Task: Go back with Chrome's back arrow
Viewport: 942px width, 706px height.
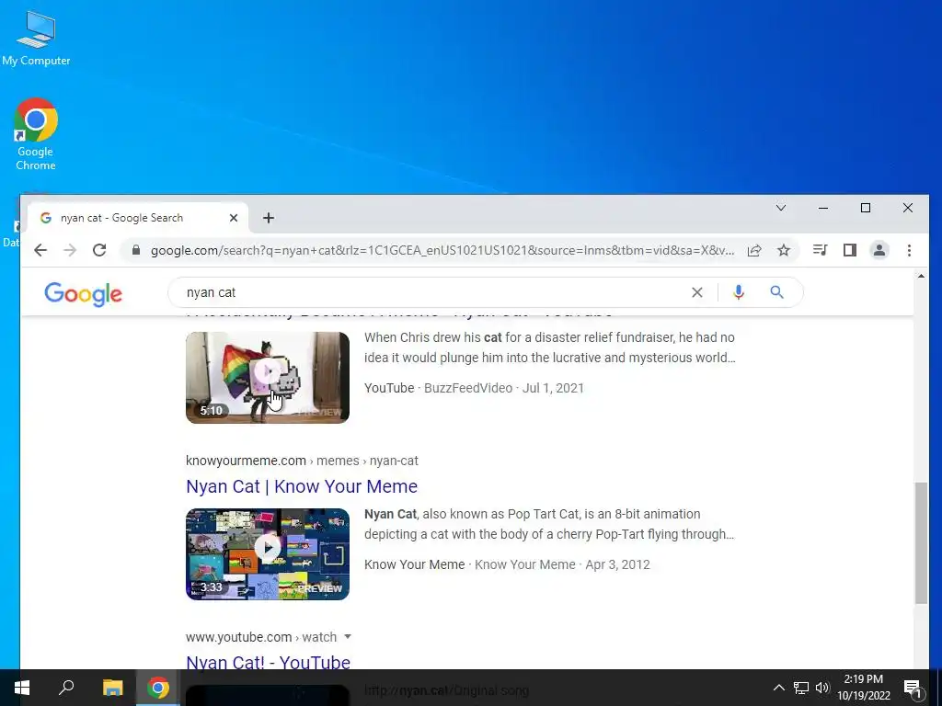Action: click(40, 250)
